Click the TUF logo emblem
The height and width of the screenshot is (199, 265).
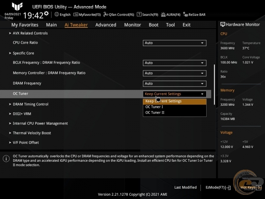(17, 6)
